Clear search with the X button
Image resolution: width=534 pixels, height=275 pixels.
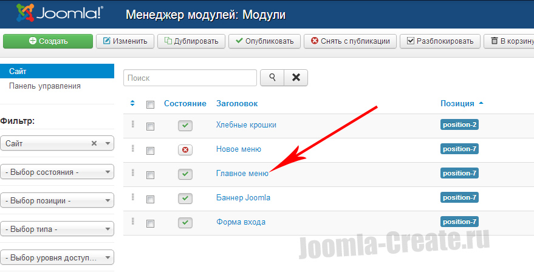pyautogui.click(x=296, y=78)
